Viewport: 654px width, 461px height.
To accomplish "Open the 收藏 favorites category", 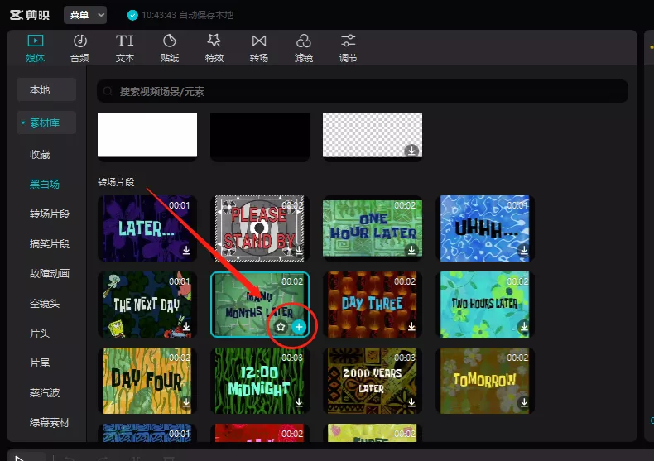I will click(40, 155).
